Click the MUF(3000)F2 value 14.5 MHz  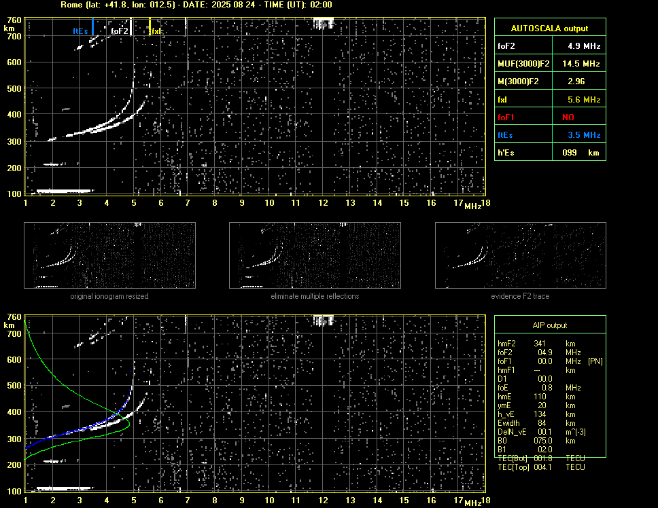click(x=581, y=64)
